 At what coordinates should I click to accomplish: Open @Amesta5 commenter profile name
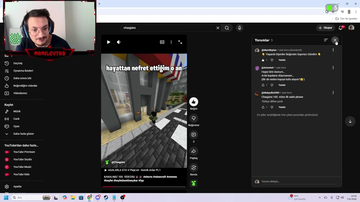click(x=267, y=68)
